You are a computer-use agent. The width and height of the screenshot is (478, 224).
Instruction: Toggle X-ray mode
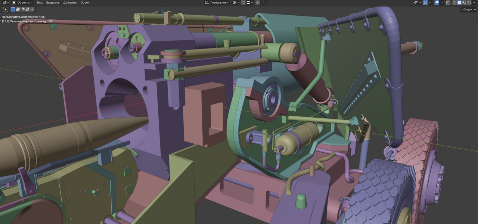tap(448, 3)
